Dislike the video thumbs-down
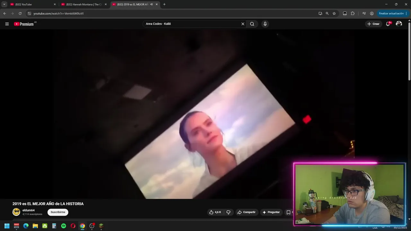Viewport: 411px width, 231px height. coord(229,212)
